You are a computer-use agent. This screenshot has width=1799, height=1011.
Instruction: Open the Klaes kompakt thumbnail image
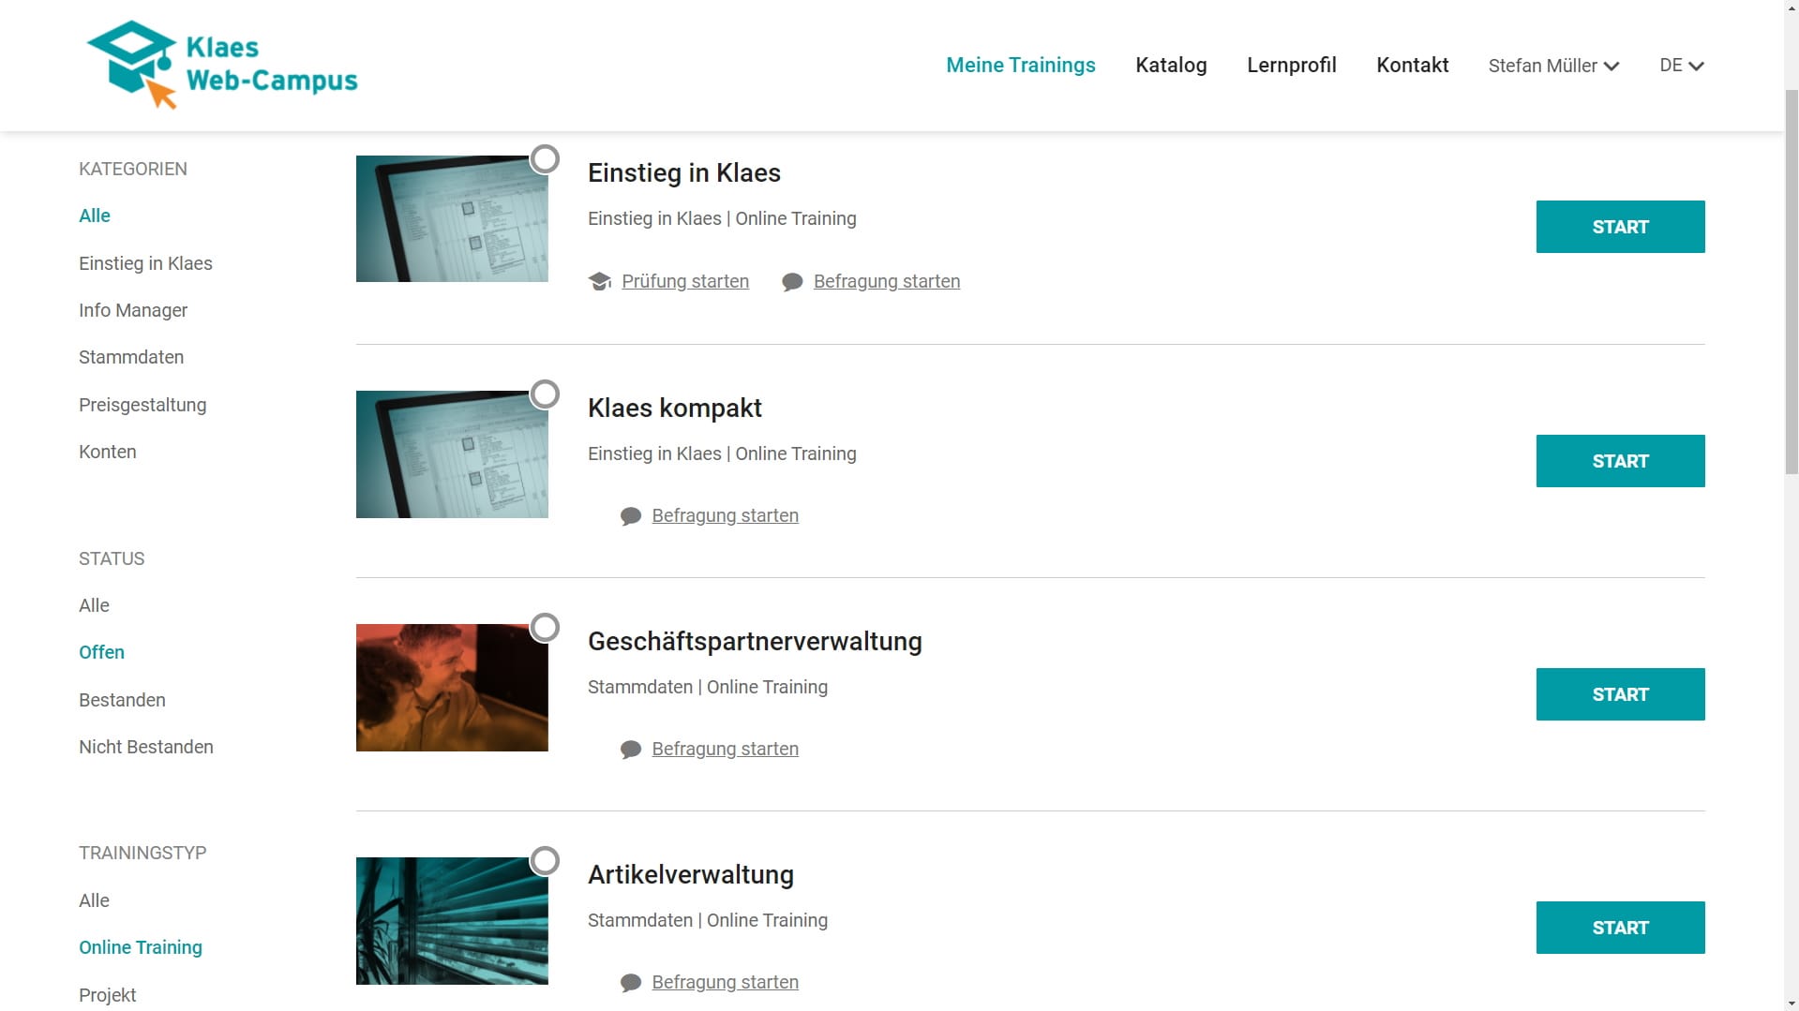452,454
